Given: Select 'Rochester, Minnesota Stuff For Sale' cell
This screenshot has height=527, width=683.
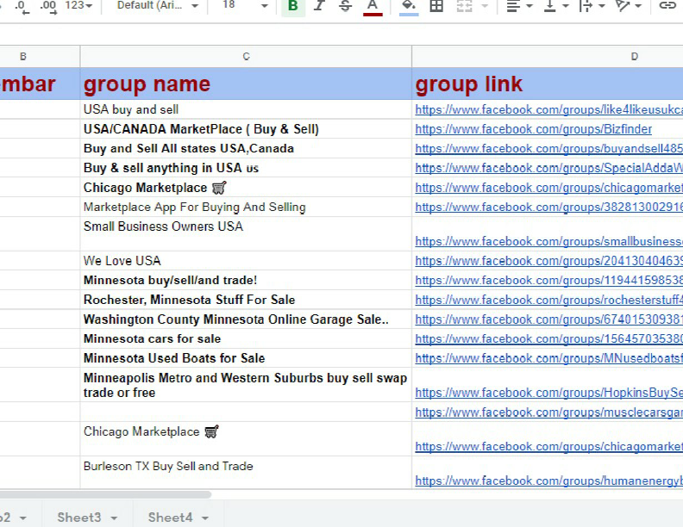Looking at the screenshot, I should click(246, 300).
